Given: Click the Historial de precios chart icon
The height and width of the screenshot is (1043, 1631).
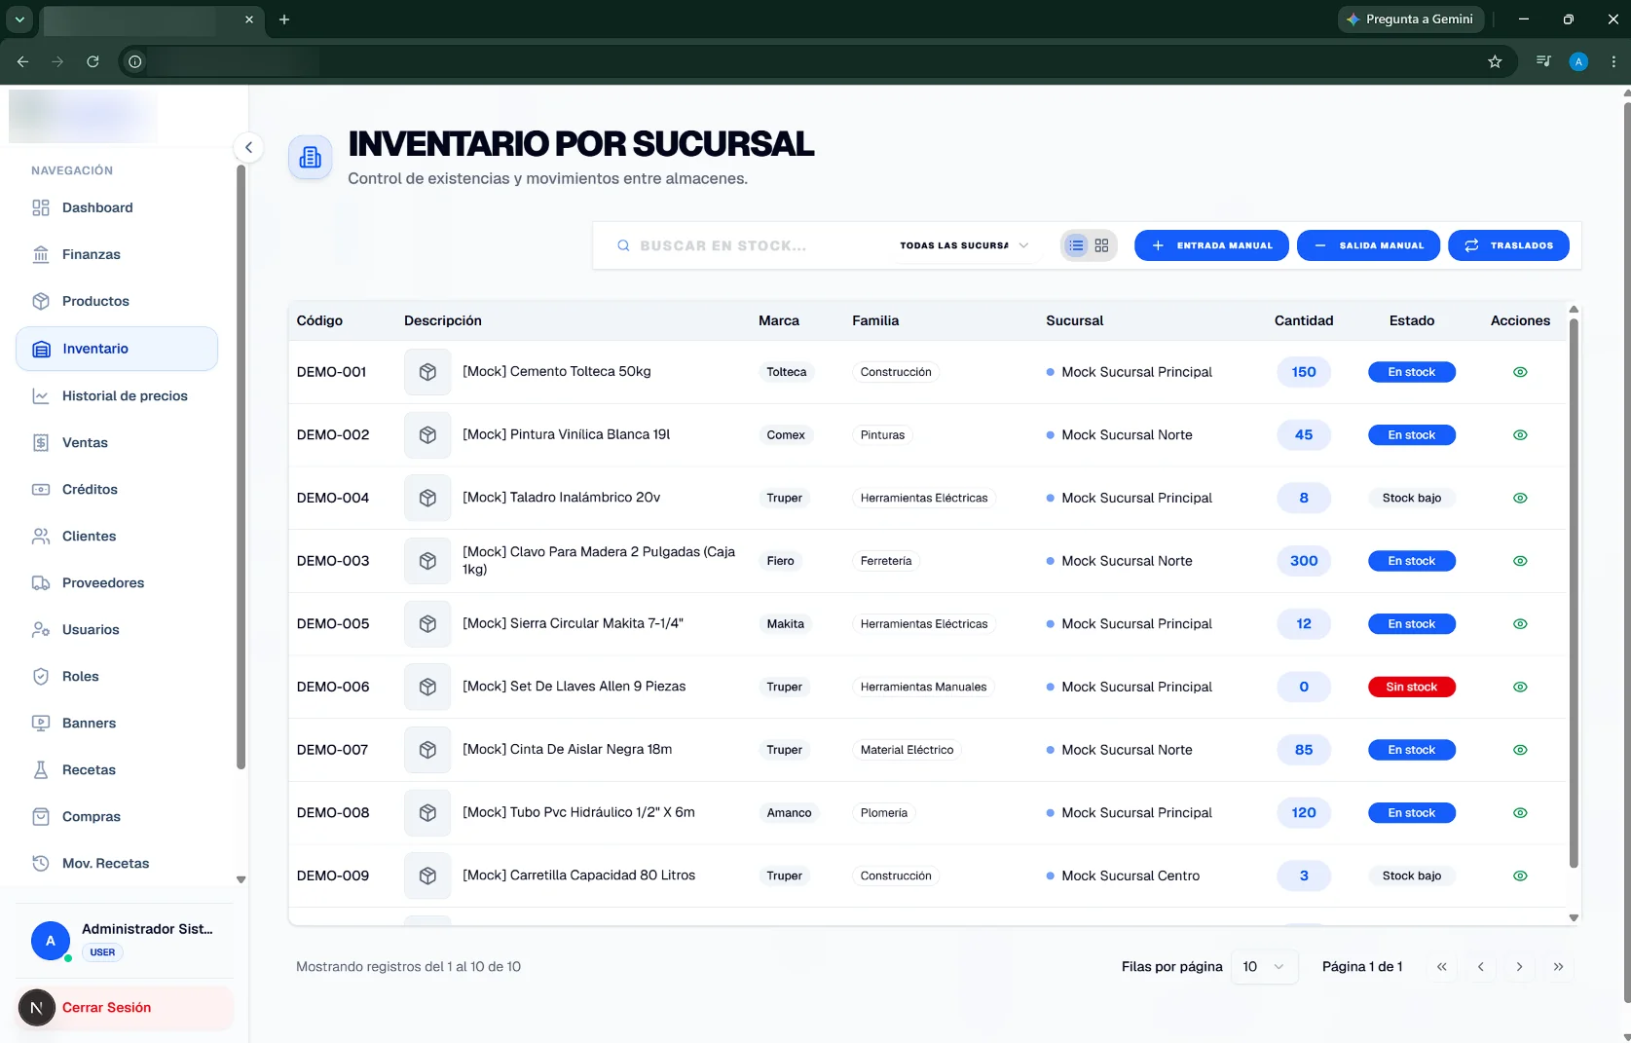Looking at the screenshot, I should (41, 395).
